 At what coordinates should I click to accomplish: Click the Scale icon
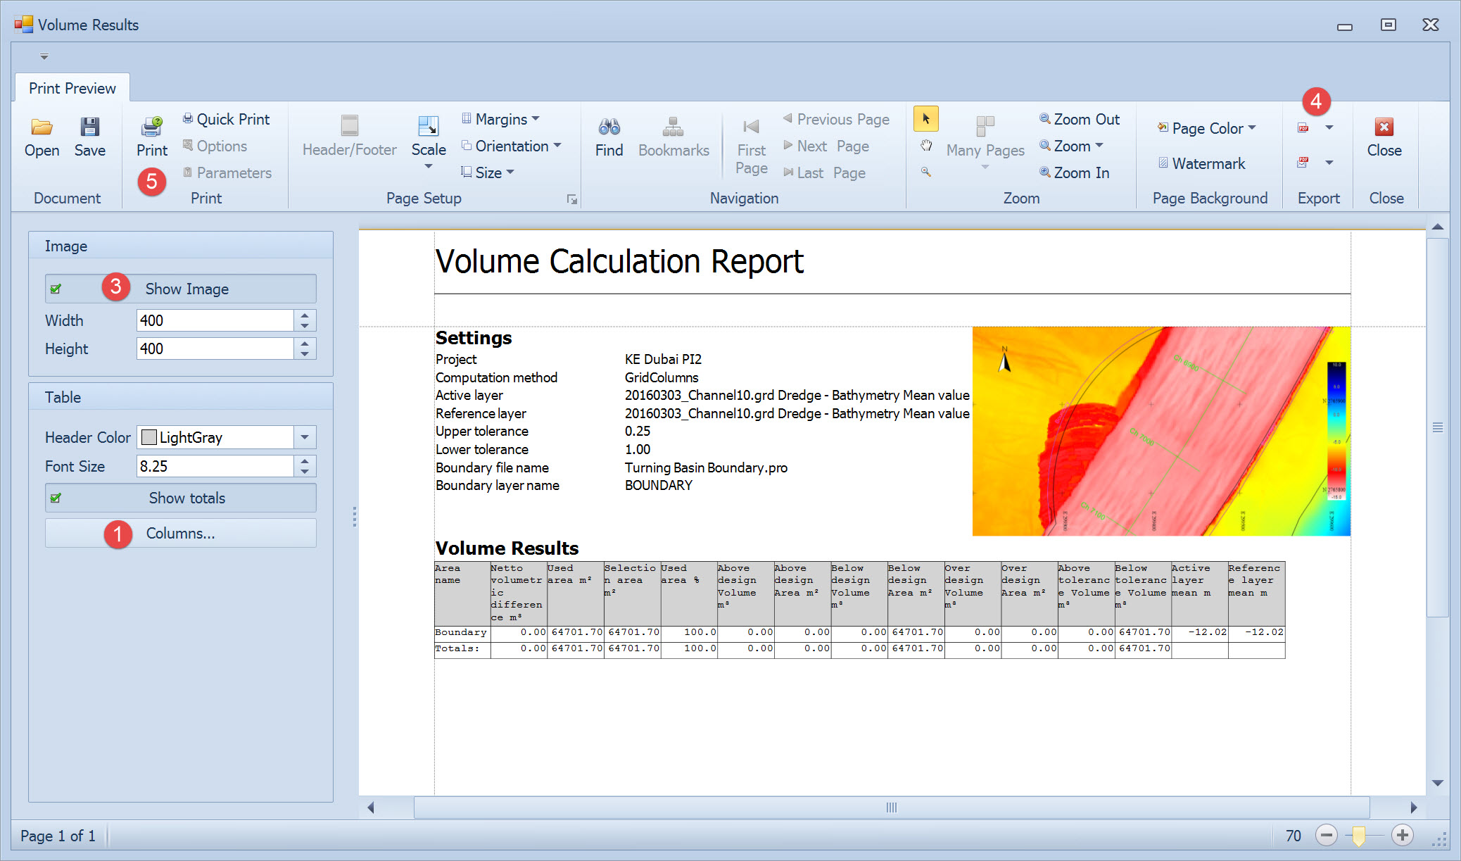(428, 127)
